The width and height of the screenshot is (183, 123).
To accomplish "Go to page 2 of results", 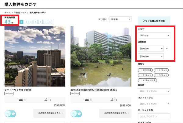I will 26,22.
